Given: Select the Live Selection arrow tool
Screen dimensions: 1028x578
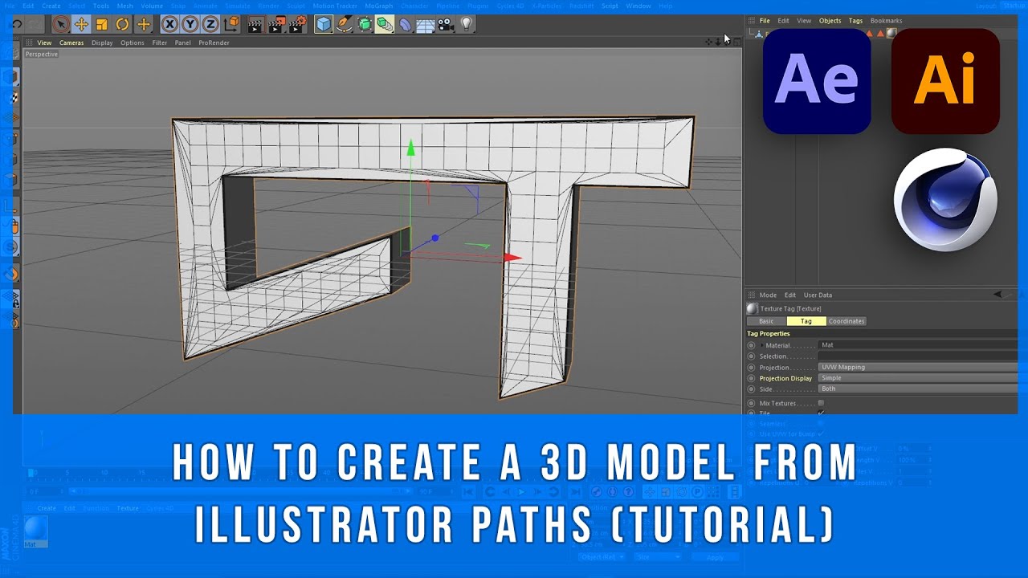Looking at the screenshot, I should coord(60,24).
